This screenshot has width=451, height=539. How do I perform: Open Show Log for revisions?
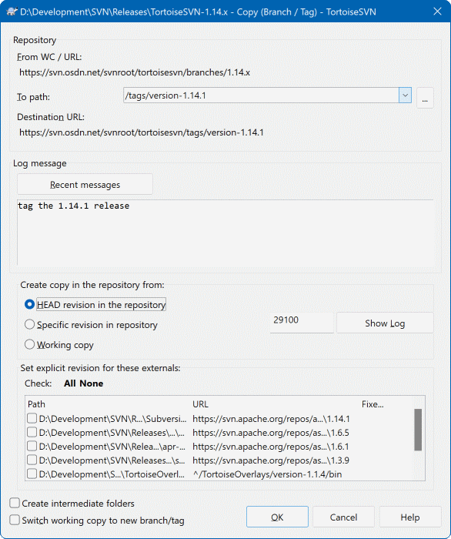coord(385,323)
